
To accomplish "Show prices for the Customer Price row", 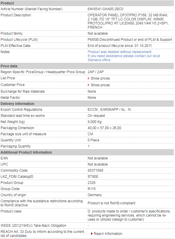I will pyautogui.click(x=100, y=85).
